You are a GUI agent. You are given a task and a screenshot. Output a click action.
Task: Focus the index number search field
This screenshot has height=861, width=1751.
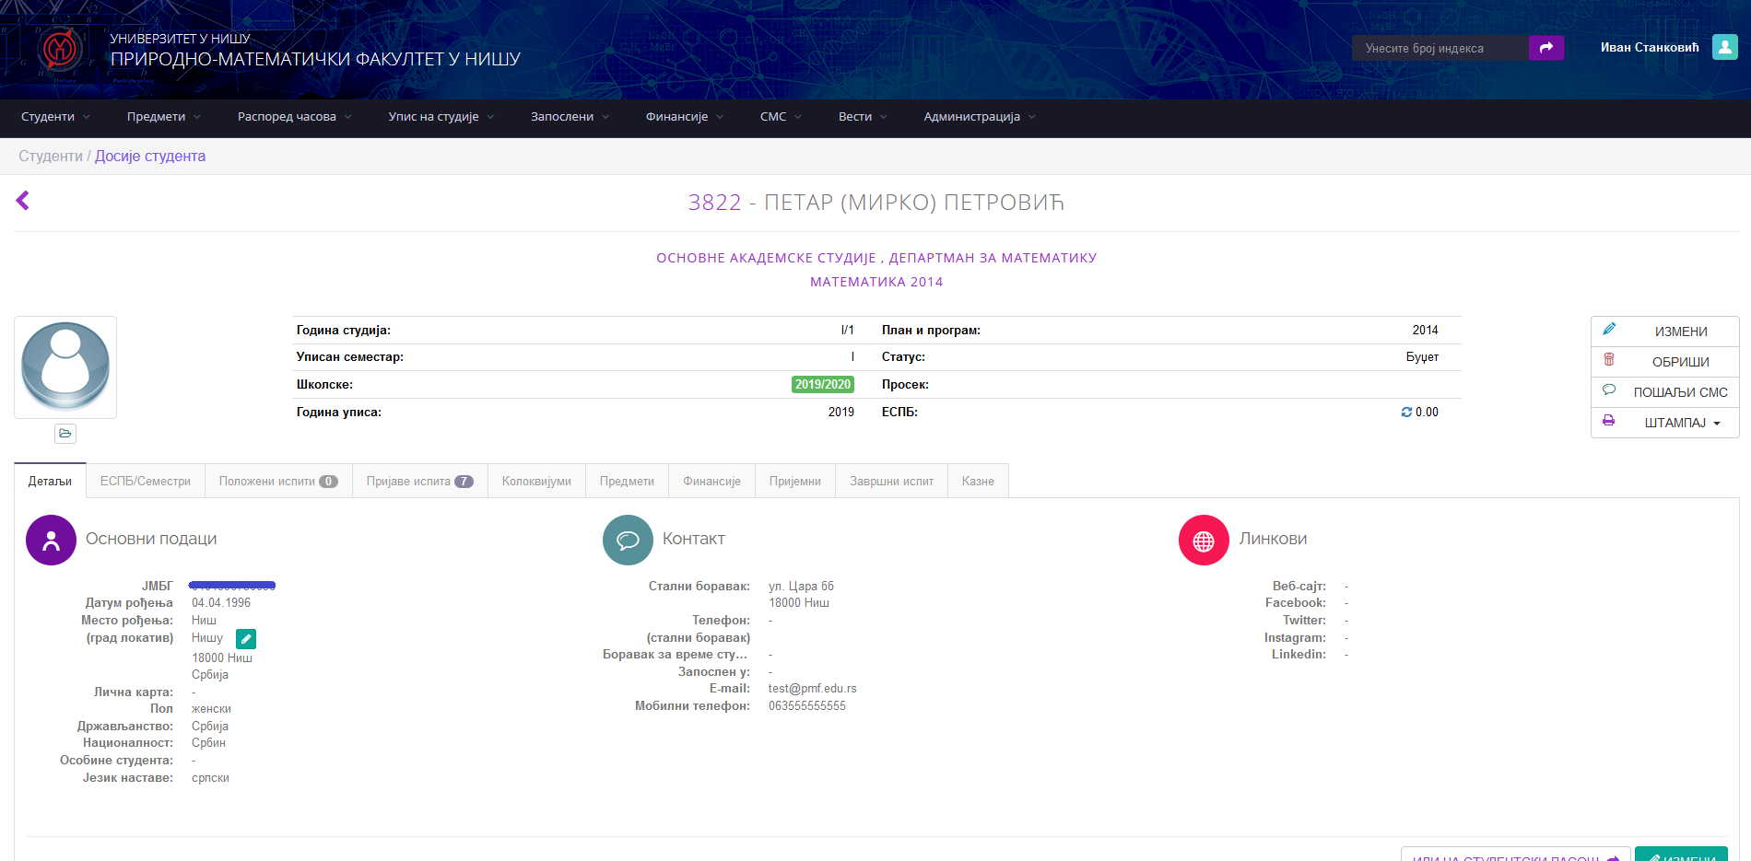[x=1440, y=48]
